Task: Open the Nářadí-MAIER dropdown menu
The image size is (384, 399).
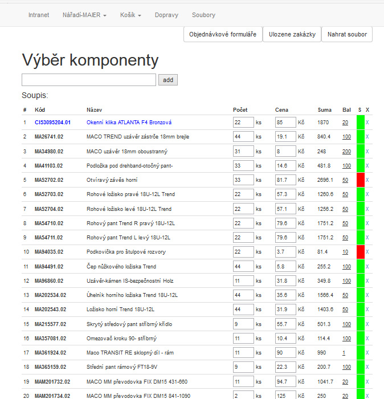Action: pyautogui.click(x=84, y=15)
